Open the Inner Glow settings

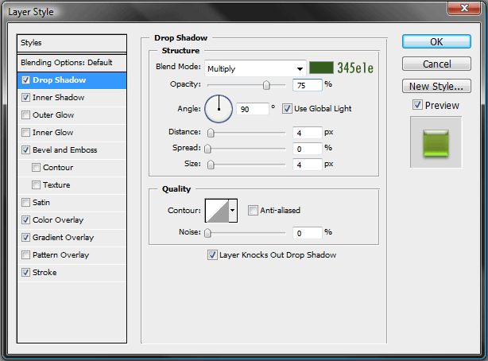tap(52, 132)
